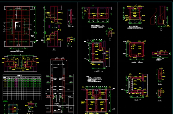Click the left hatched wall block of shaft section

tap(52, 71)
